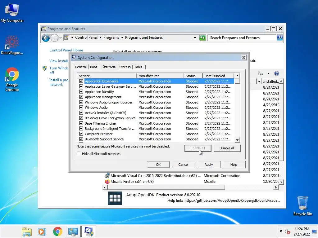
Task: Sort services by Manufacturer column
Action: pos(160,76)
